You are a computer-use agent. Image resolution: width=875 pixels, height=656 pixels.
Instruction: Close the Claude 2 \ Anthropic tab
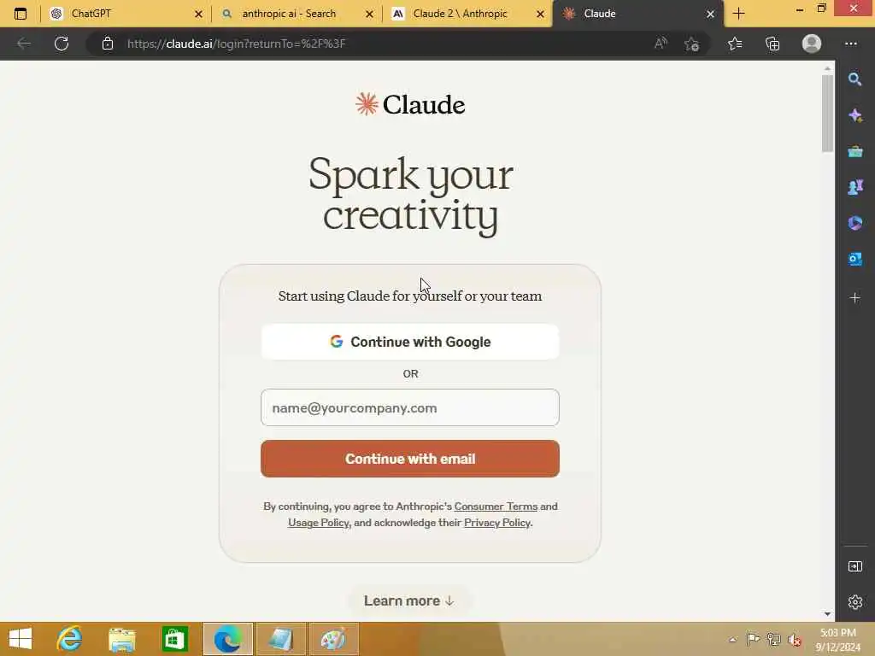(x=540, y=14)
